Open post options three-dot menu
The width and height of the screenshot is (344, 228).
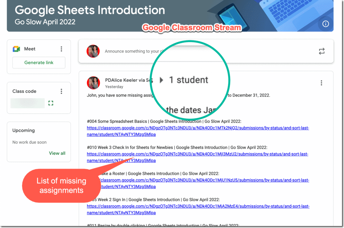tap(321, 83)
